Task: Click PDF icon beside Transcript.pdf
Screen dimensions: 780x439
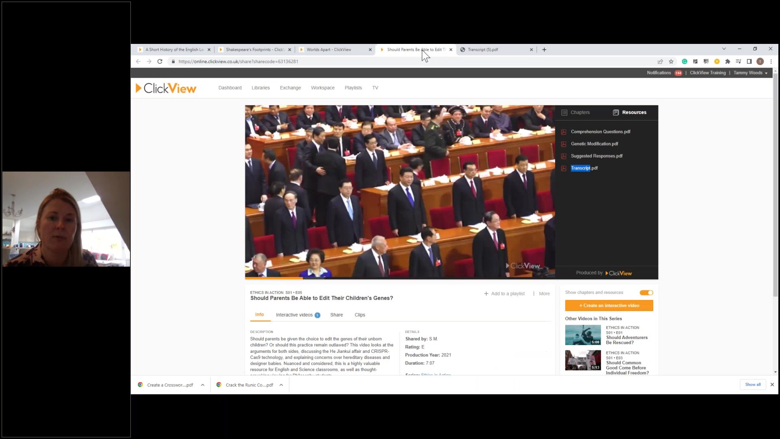Action: click(564, 168)
